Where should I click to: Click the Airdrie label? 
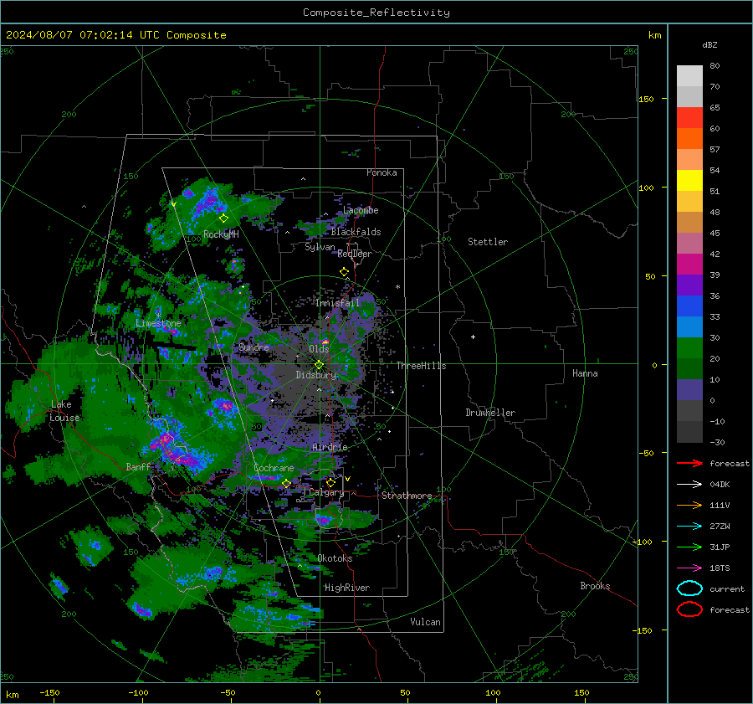tap(330, 447)
